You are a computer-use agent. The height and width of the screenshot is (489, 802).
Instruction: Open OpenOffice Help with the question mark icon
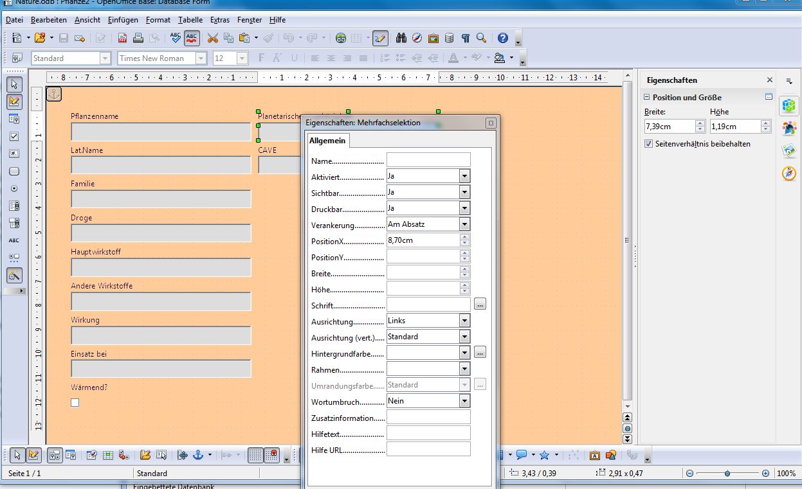coord(503,38)
